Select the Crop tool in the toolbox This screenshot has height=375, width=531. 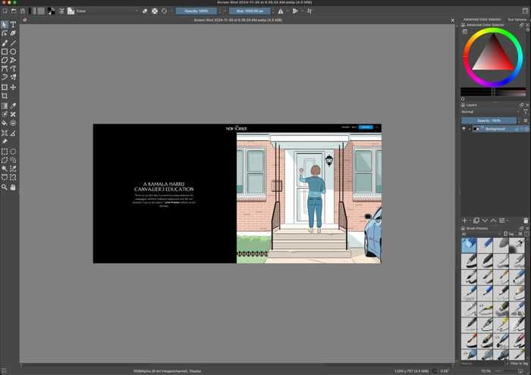[5, 96]
